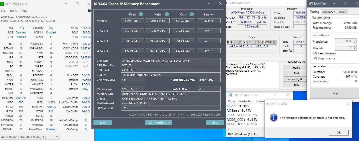The width and height of the screenshot is (359, 141).
Task: Click the ZenTimings camera screenshot icon
Action: coord(90,11)
